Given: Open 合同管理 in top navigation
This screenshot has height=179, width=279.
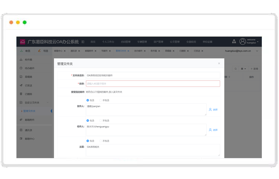Looking at the screenshot, I should click(x=126, y=42).
